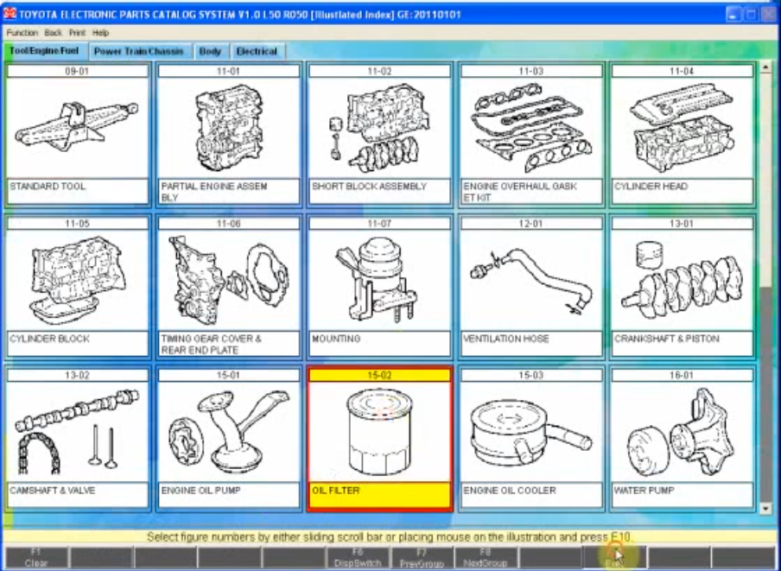This screenshot has height=571, width=781.
Task: Select the 11-01 Partial Engine Assembly figure
Action: (x=229, y=135)
